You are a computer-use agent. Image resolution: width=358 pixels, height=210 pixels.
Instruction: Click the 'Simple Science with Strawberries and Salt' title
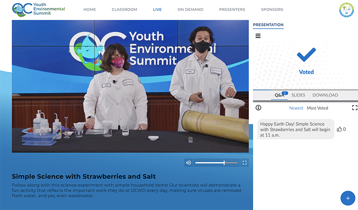[x=84, y=177]
